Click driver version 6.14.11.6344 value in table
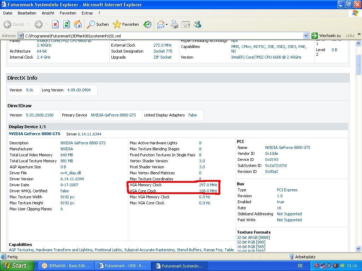This screenshot has height=271, width=362. pos(72,179)
